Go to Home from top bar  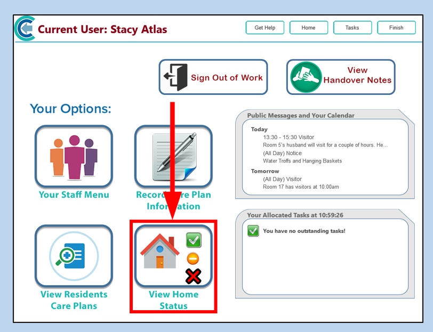(x=308, y=28)
